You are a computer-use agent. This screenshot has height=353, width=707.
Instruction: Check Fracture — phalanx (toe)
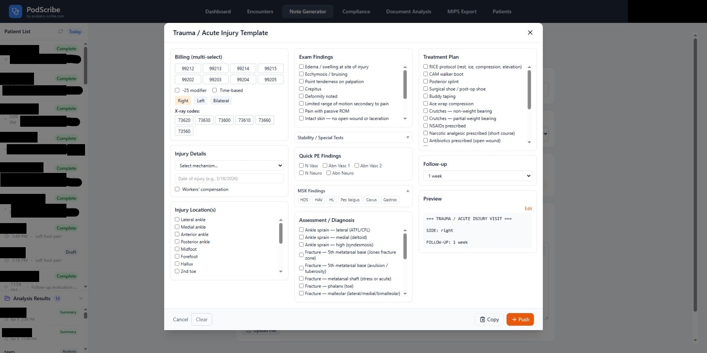(301, 286)
